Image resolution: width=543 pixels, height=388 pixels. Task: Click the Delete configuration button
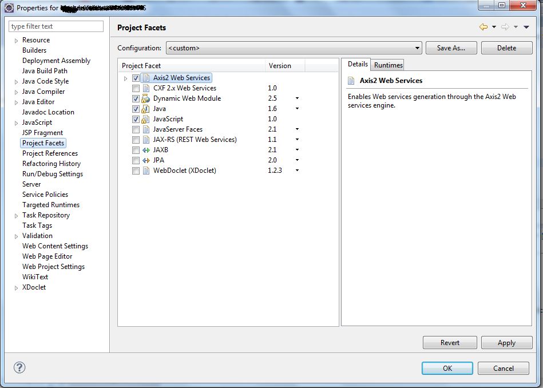(x=506, y=48)
